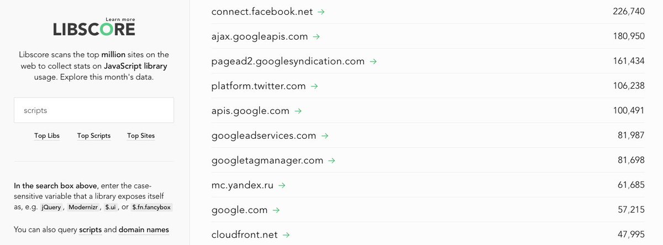Click the green arrow beside googletagmanager.com
Image resolution: width=663 pixels, height=245 pixels.
click(331, 161)
